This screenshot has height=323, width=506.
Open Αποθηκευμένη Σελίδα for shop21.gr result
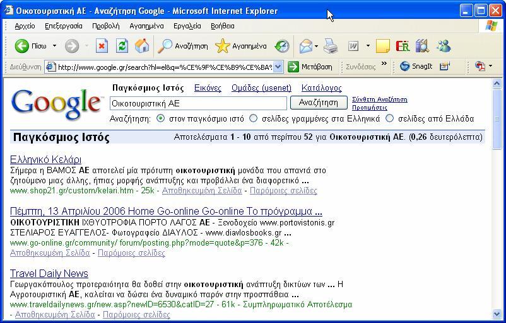[x=202, y=191]
